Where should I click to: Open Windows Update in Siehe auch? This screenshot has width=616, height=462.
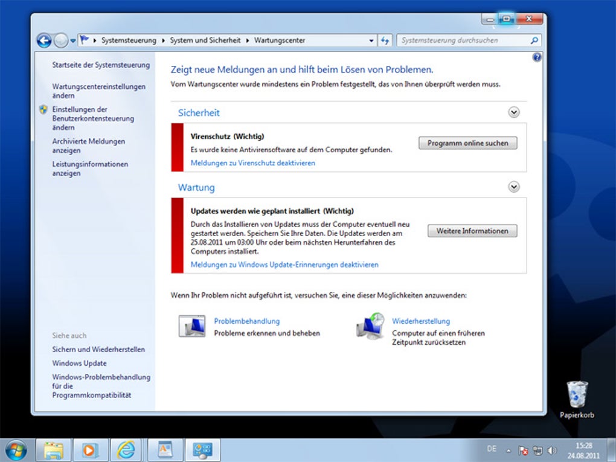[x=79, y=364]
